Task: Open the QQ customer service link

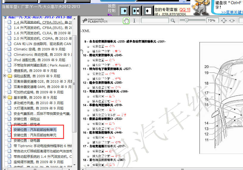Action: click(185, 10)
